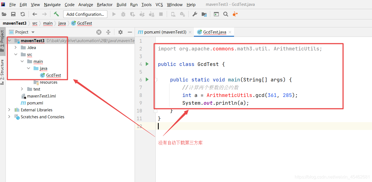Open the Help menu
Image resolution: width=372 pixels, height=182 pixels.
point(191,5)
